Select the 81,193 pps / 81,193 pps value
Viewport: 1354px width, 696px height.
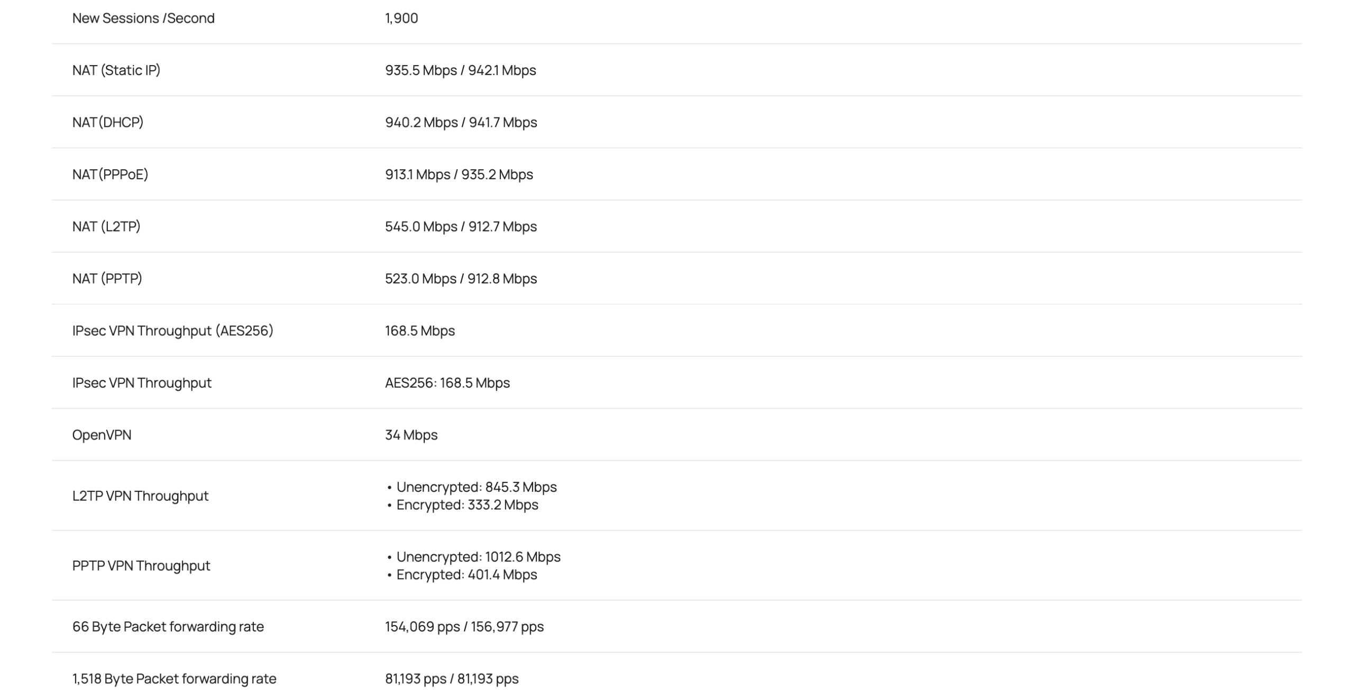[x=452, y=679]
